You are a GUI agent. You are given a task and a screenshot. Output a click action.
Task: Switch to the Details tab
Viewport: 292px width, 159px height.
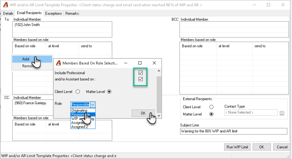point(8,13)
